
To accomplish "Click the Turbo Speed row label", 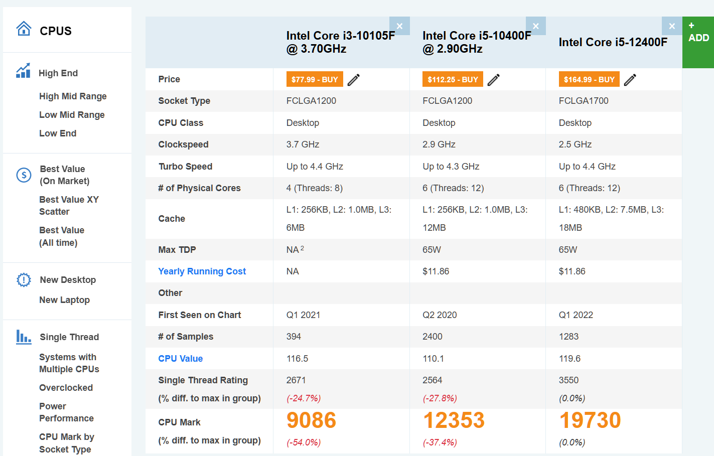I will pos(185,167).
